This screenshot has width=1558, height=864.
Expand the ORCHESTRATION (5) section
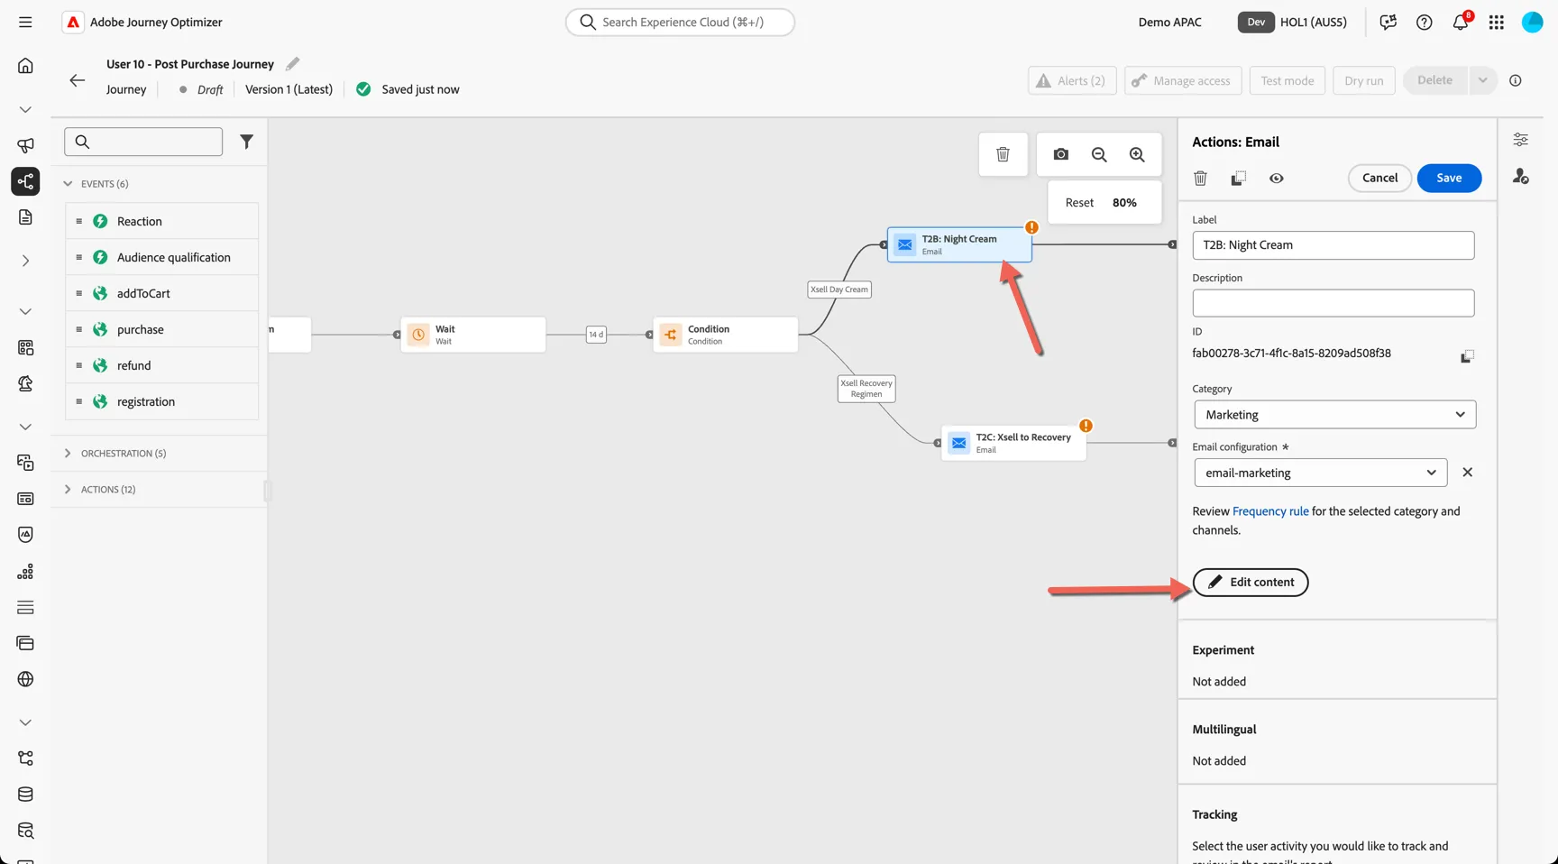click(x=68, y=454)
